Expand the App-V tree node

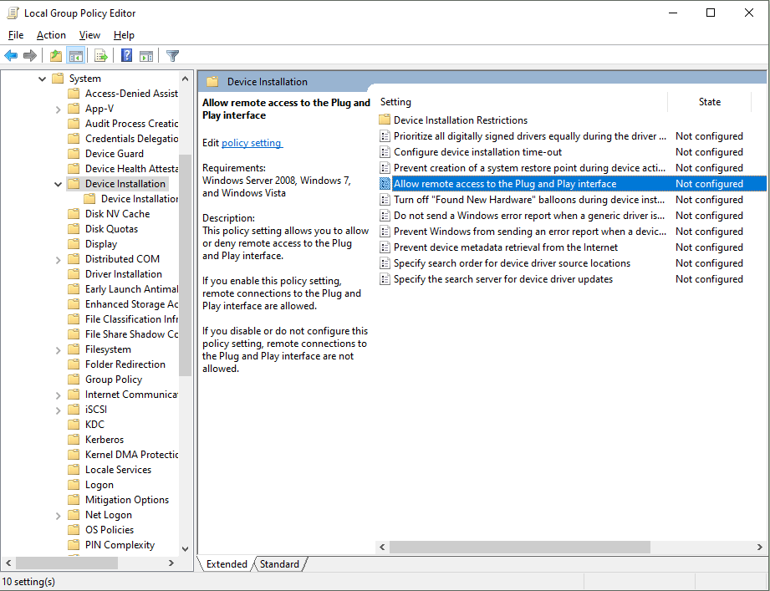(x=58, y=109)
